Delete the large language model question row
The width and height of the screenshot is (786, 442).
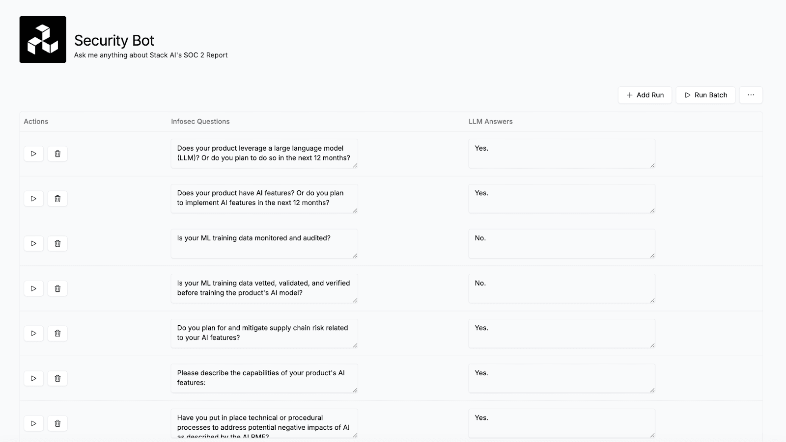pyautogui.click(x=57, y=154)
